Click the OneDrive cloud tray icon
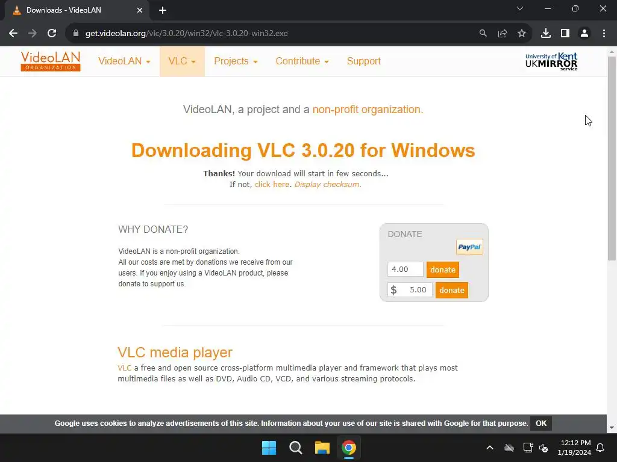 509,448
